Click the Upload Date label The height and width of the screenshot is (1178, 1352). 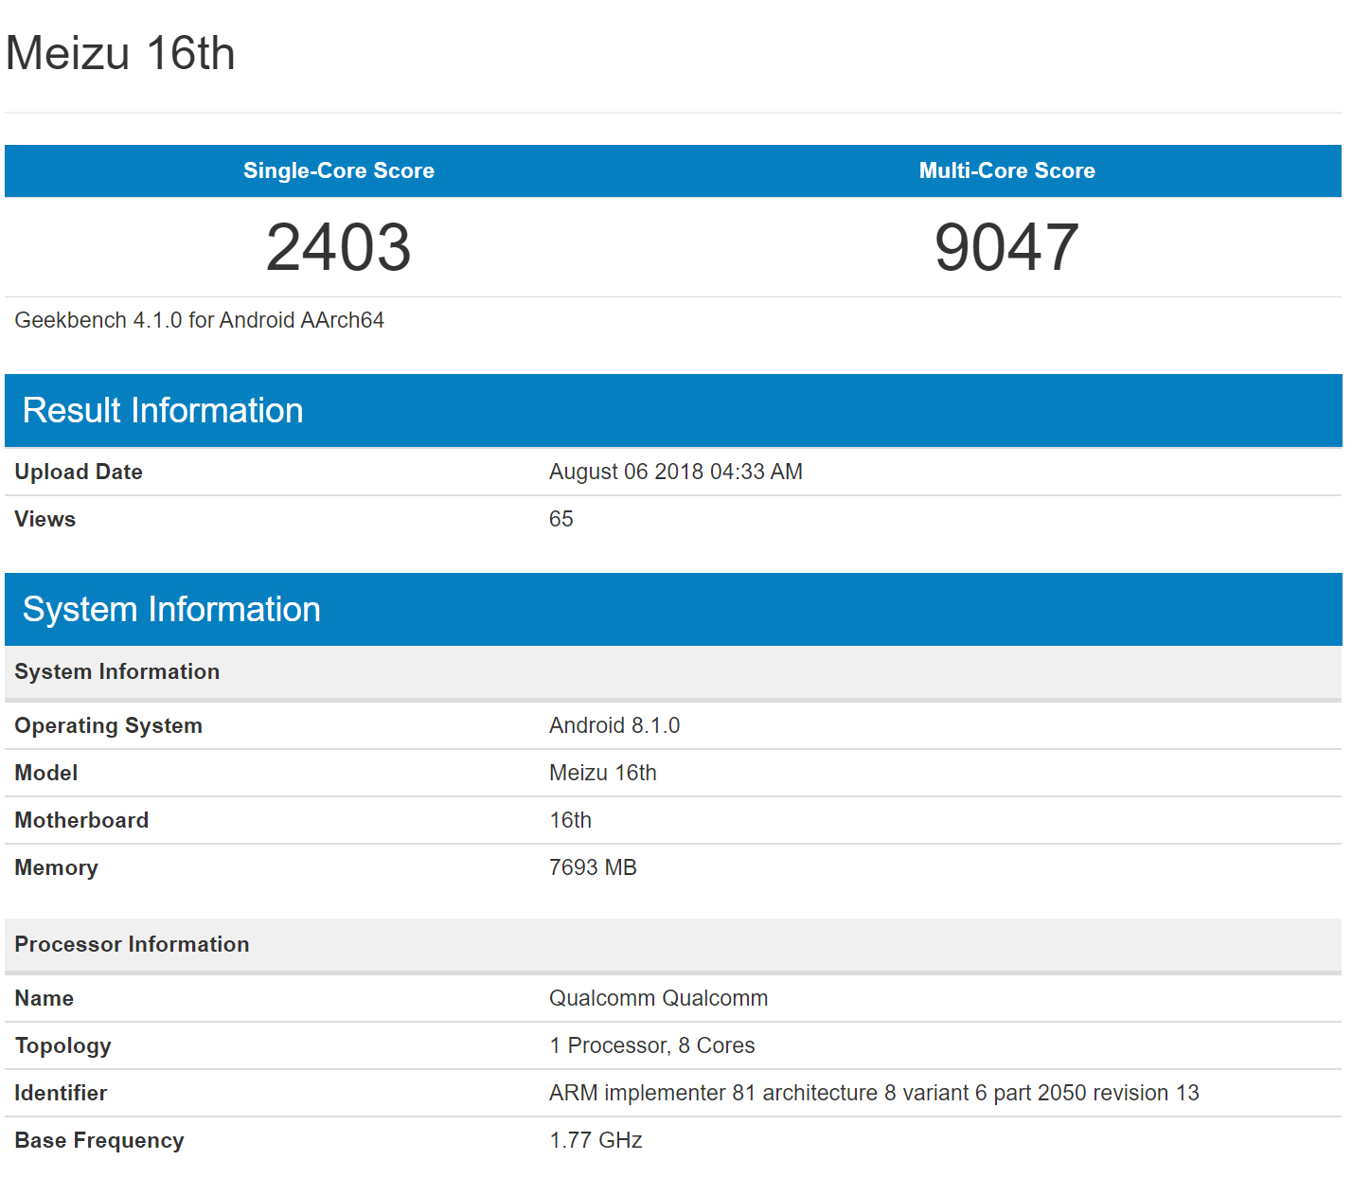(x=79, y=472)
